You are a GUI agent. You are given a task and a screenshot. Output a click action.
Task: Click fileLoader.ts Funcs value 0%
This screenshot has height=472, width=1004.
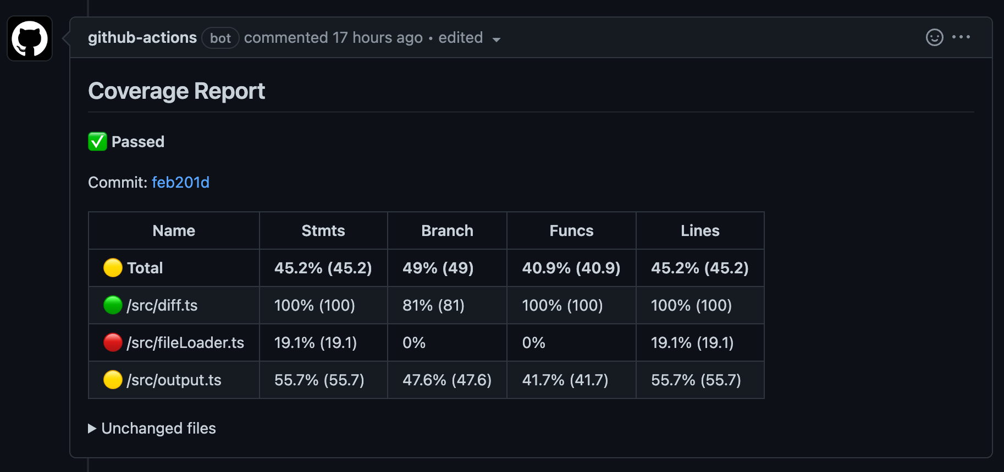coord(533,342)
